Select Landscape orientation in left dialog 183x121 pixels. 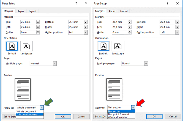[26, 46]
